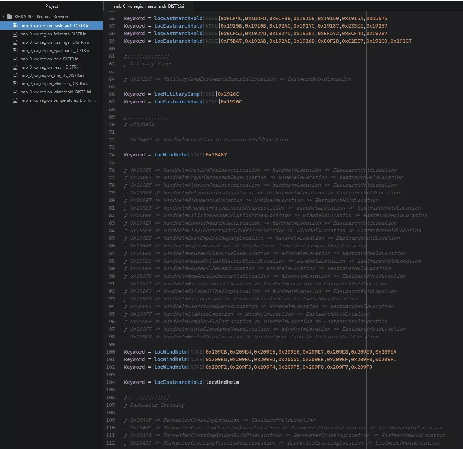Image resolution: width=463 pixels, height=449 pixels.
Task: Click line number 104 in gutter
Action: click(111, 382)
